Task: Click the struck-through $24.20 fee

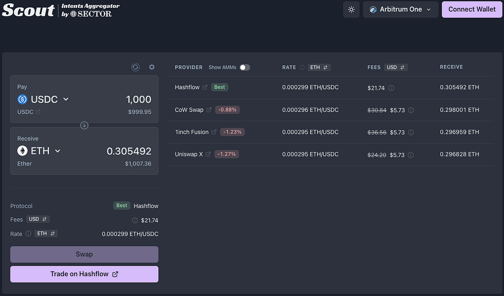Action: click(377, 155)
